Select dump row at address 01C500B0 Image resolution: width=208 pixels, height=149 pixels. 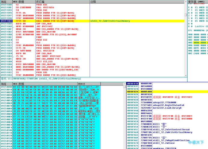click(x=50, y=117)
